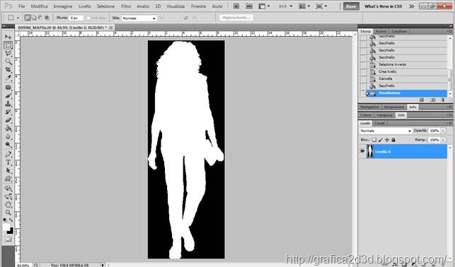Select the Type tool
455x267 pixels.
(8, 162)
